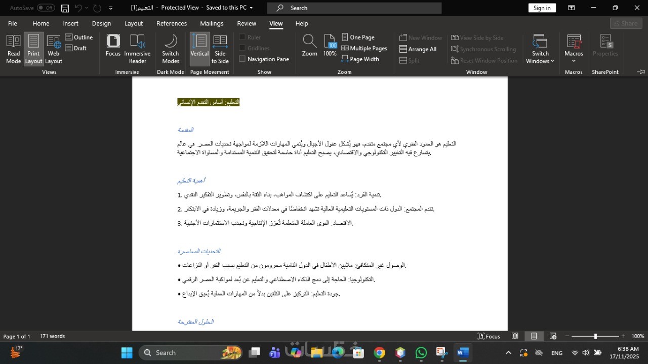Switch to the Home tab

41,23
